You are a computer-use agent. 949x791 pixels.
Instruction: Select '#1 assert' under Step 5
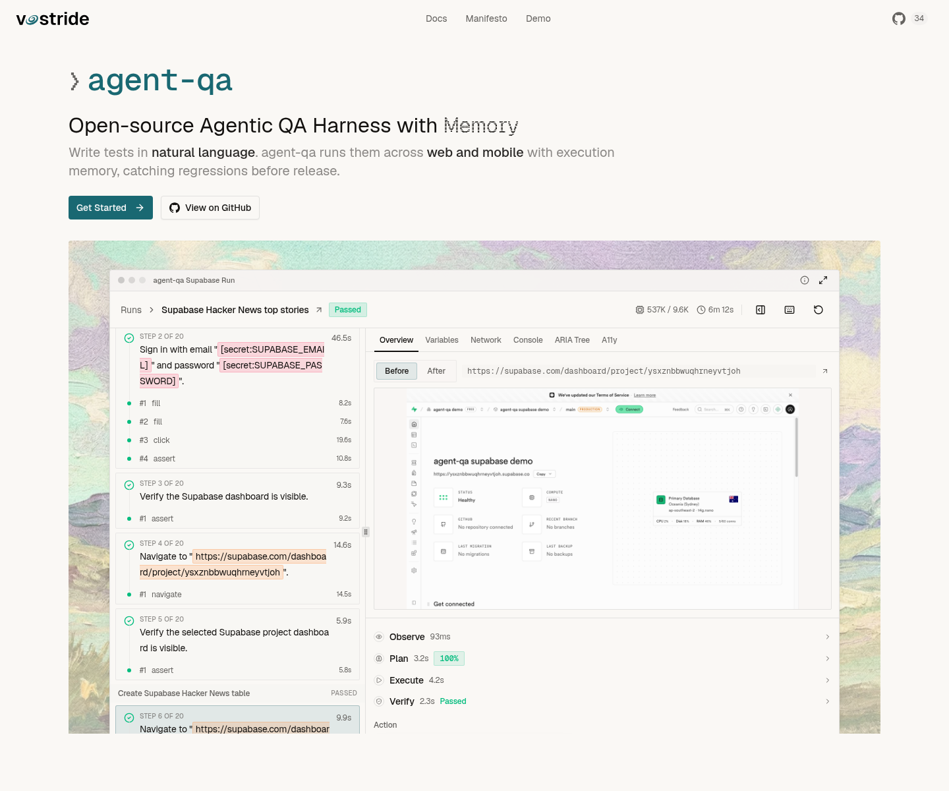tap(238, 670)
